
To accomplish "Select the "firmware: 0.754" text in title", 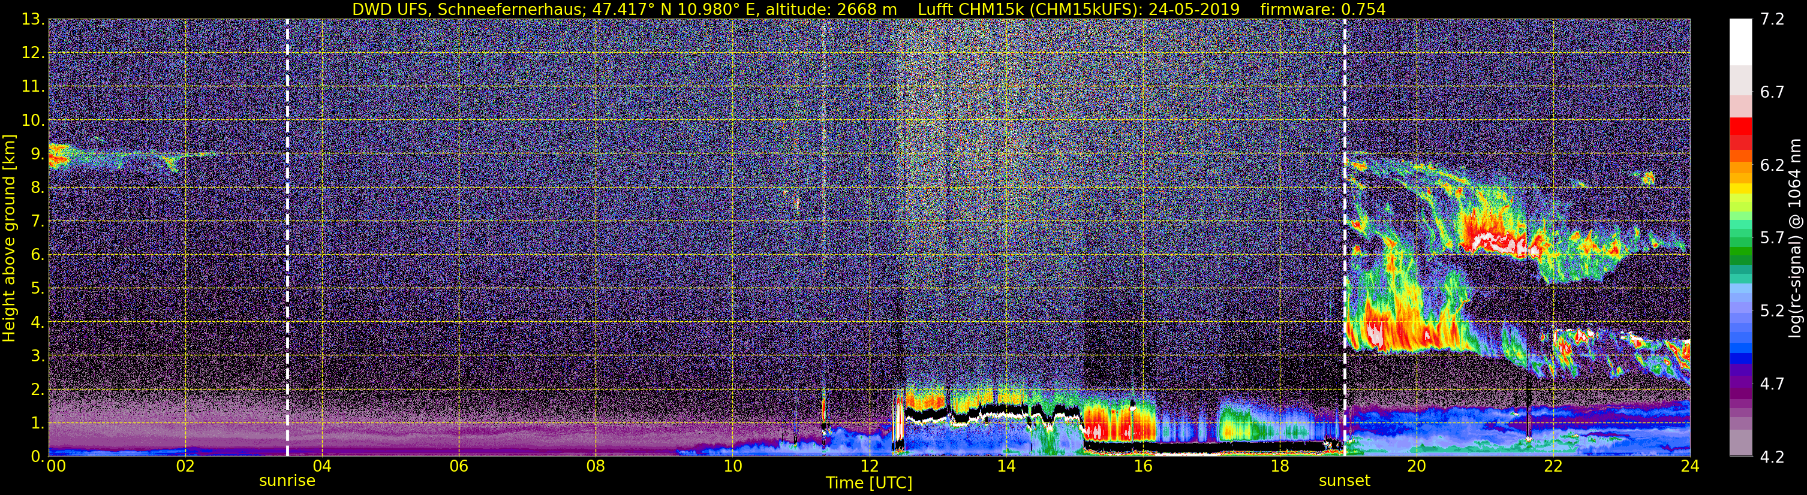I will click(1322, 9).
